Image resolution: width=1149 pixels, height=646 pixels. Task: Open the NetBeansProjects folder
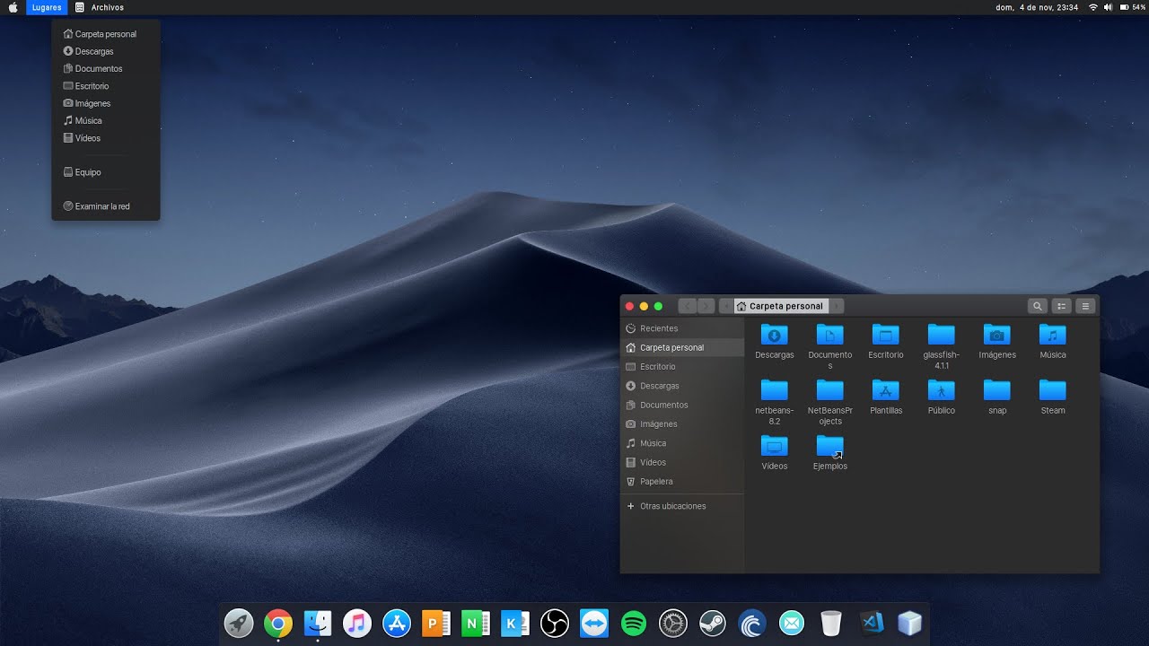point(830,403)
